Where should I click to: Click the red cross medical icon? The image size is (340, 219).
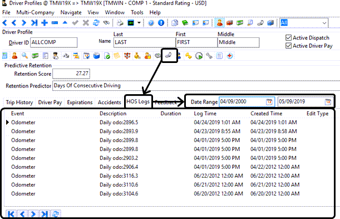[x=230, y=56]
